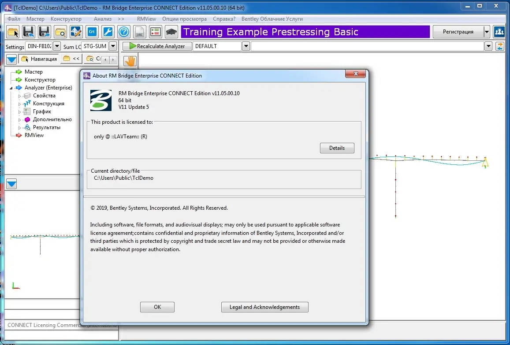Open the Sum LC STG-SUM dropdown arrow

pos(113,46)
